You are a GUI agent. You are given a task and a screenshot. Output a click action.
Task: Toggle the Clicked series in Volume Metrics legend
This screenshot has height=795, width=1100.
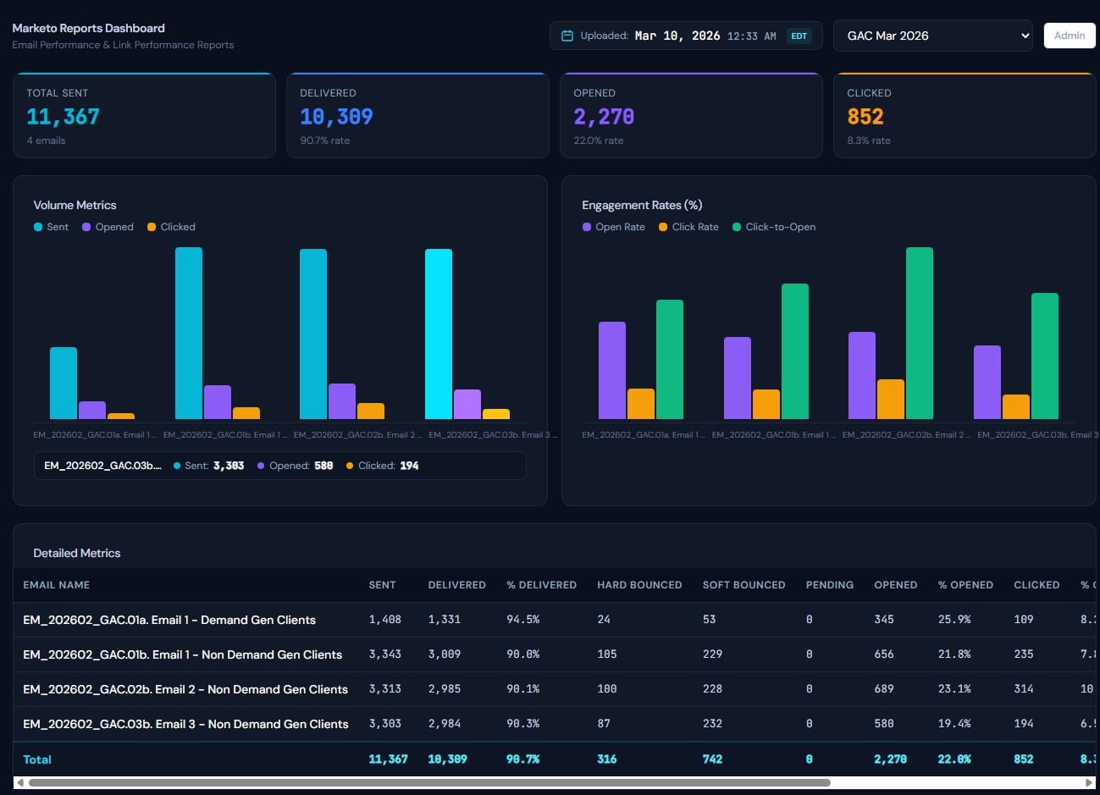click(171, 227)
